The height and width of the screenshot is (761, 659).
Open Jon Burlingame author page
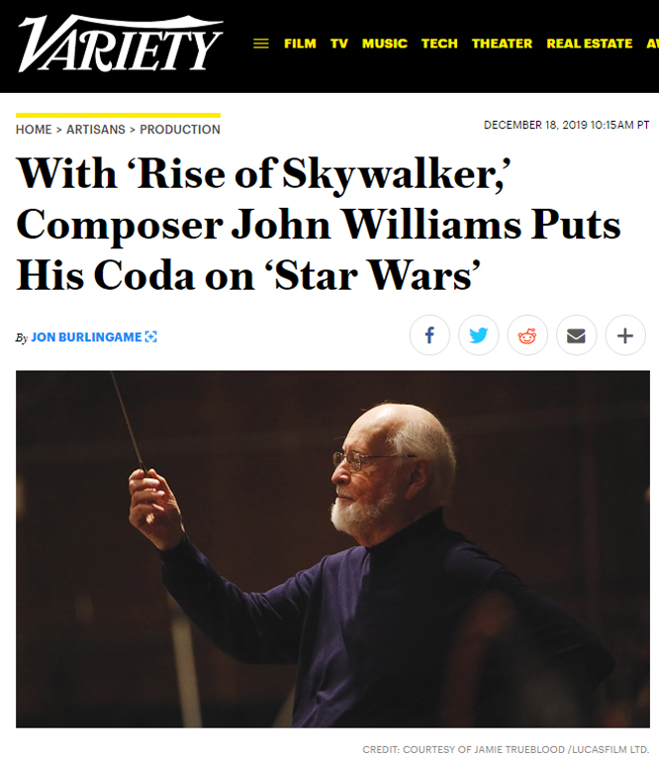[x=86, y=336]
